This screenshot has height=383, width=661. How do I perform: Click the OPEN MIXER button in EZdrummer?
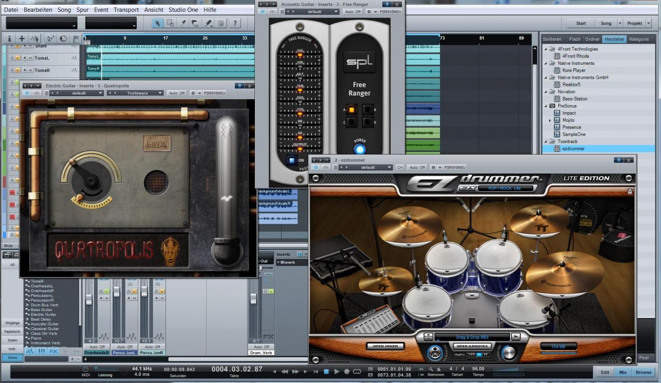[x=385, y=346]
